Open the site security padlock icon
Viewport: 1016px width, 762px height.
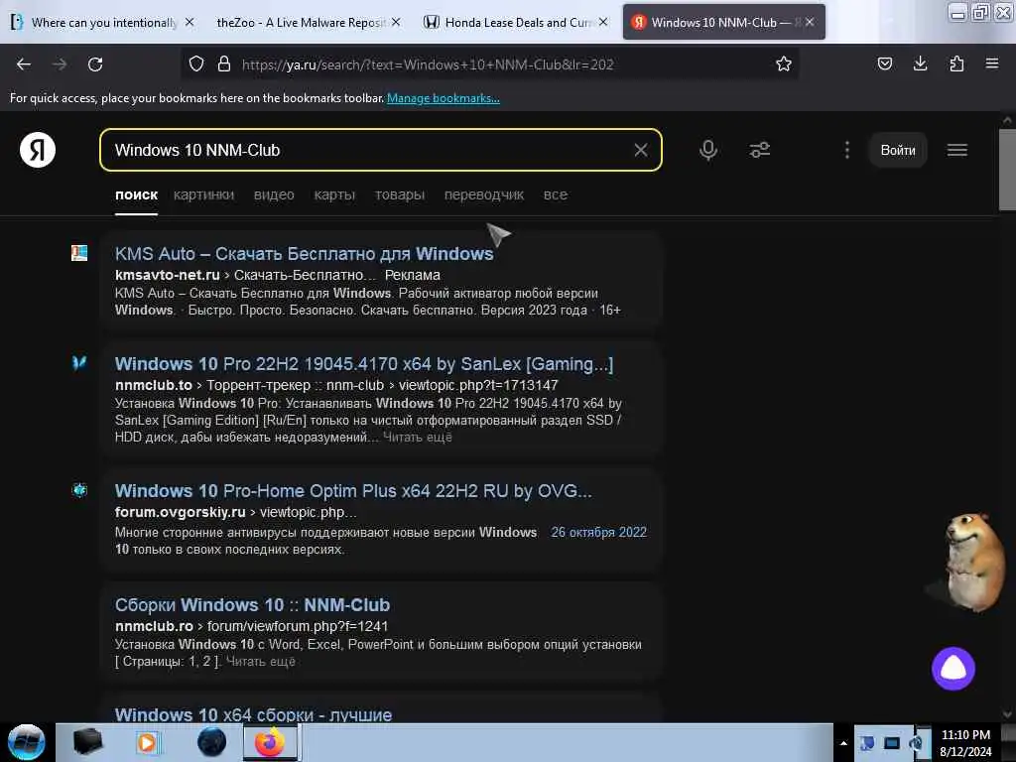click(224, 64)
